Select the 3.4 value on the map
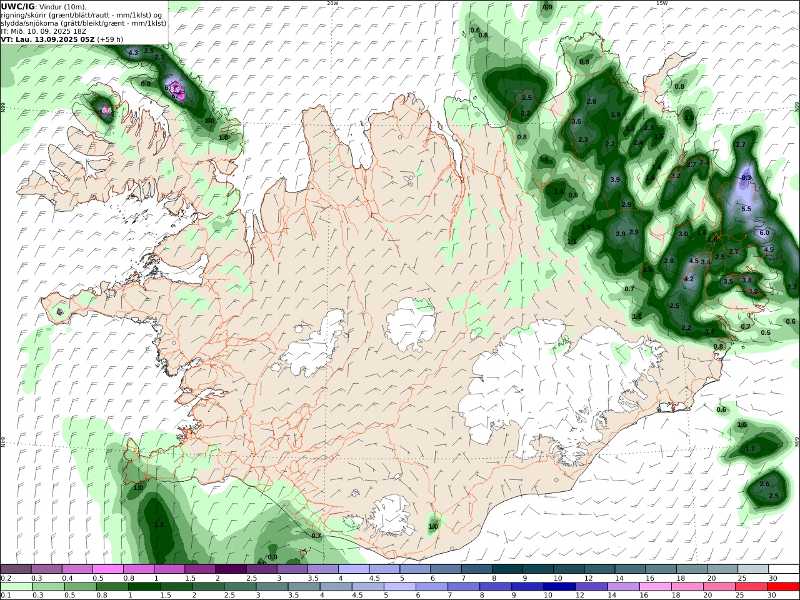Image resolution: width=800 pixels, height=600 pixels. pyautogui.click(x=706, y=262)
